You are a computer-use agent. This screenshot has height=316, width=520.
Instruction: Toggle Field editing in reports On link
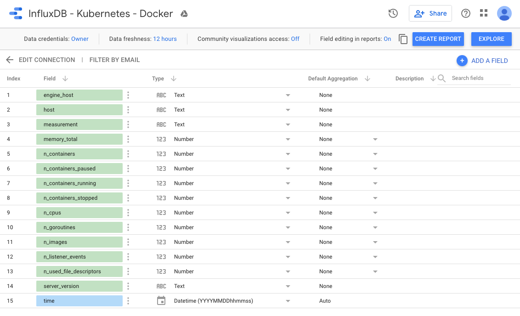pyautogui.click(x=387, y=39)
